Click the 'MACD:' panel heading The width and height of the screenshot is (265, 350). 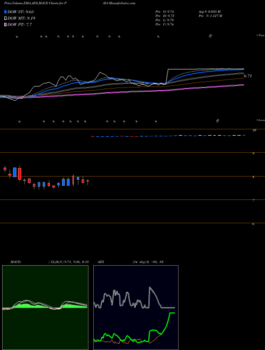pos(15,262)
